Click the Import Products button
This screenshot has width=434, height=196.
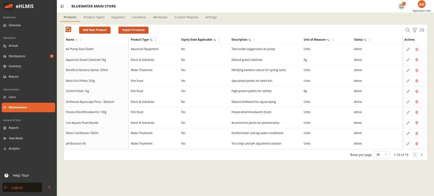coord(133,30)
